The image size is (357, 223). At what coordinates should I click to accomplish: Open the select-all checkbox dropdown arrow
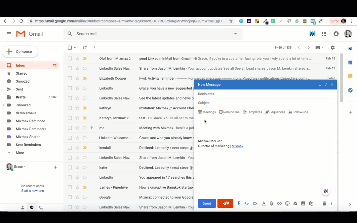75,48
